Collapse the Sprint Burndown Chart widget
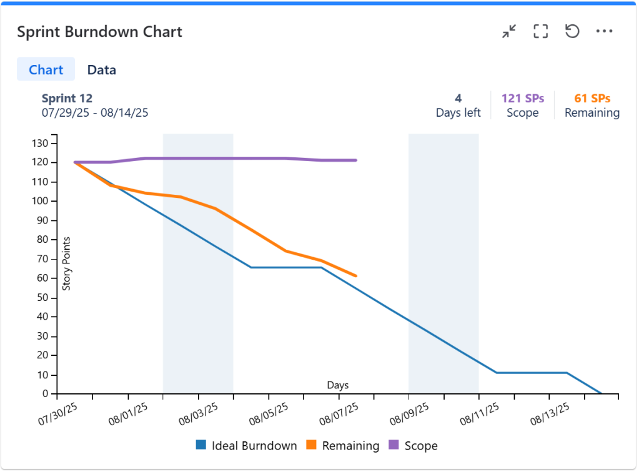Screen dimensions: 639x472 pos(510,31)
